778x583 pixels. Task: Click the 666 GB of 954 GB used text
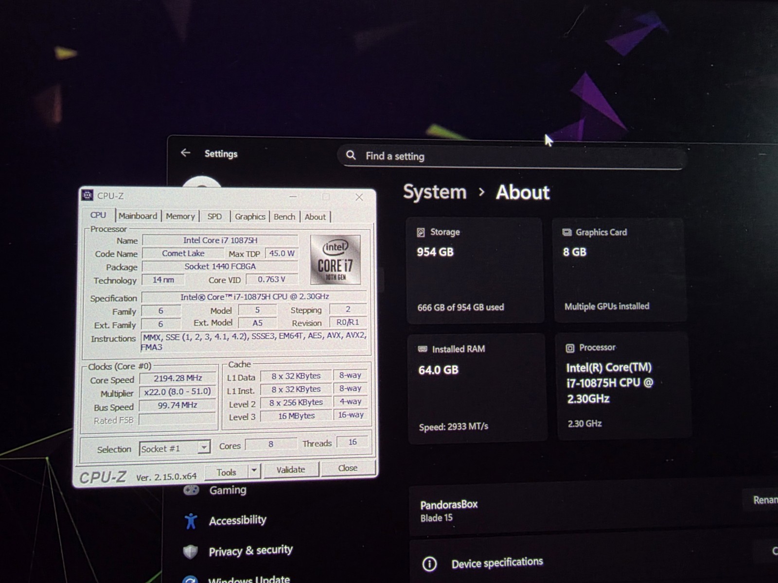(x=460, y=307)
